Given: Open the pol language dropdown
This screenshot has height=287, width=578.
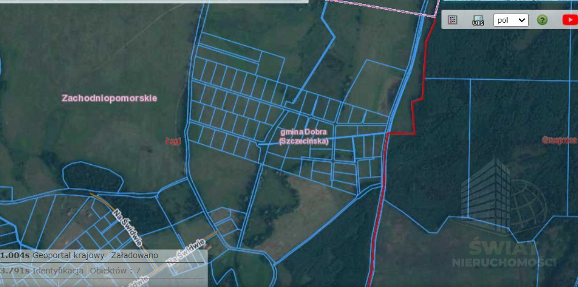Looking at the screenshot, I should pyautogui.click(x=511, y=20).
